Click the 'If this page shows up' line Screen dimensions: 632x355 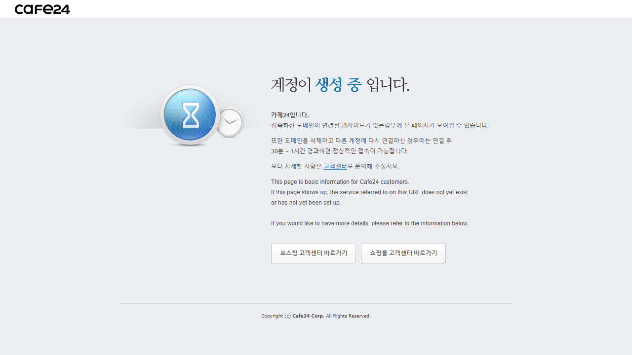369,192
